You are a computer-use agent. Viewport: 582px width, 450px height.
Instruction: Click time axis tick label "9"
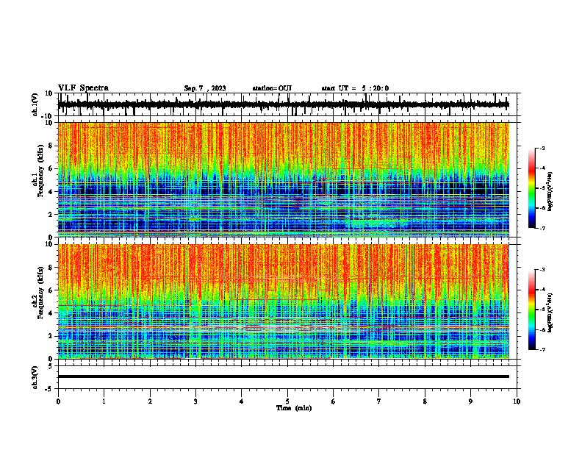pyautogui.click(x=470, y=401)
